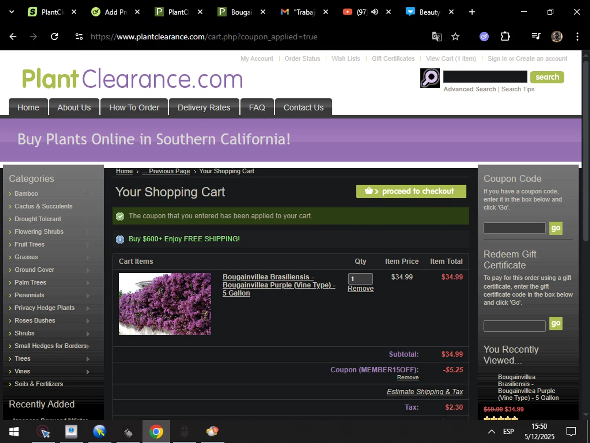590x443 pixels.
Task: Open the Cactus & Succulents category
Action: (x=43, y=206)
